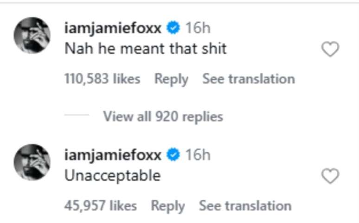Click the "Unacceptable" comment text
The width and height of the screenshot is (359, 223).
click(x=113, y=176)
